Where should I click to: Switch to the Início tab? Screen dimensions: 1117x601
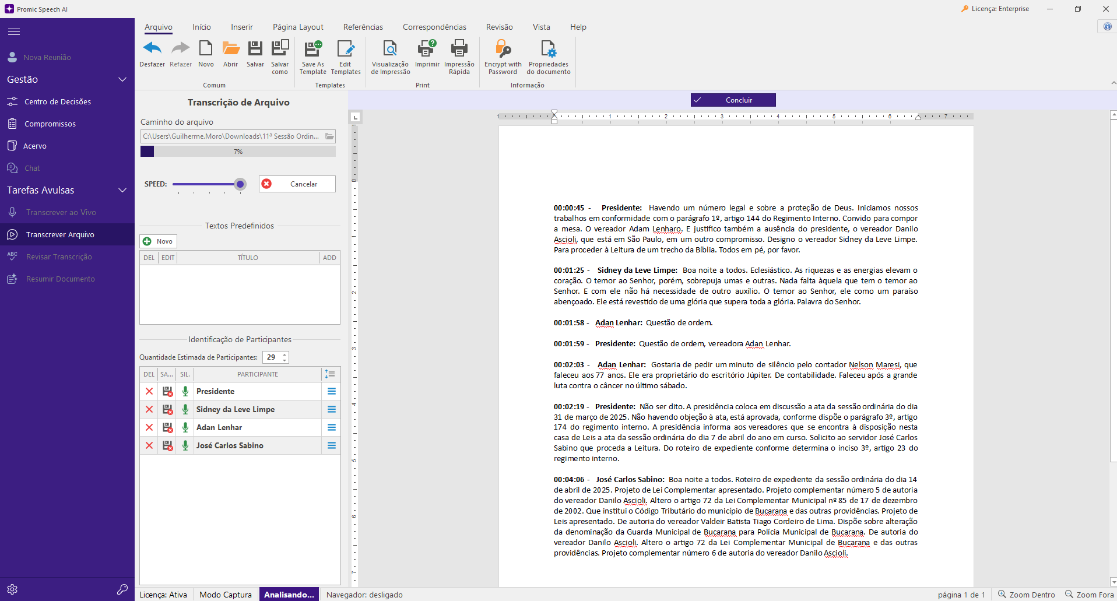[202, 27]
